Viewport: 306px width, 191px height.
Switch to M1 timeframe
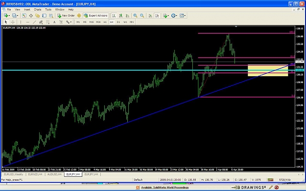pyautogui.click(x=78, y=22)
